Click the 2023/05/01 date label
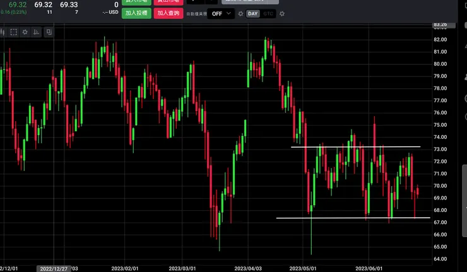This screenshot has height=272, width=467. [x=303, y=268]
